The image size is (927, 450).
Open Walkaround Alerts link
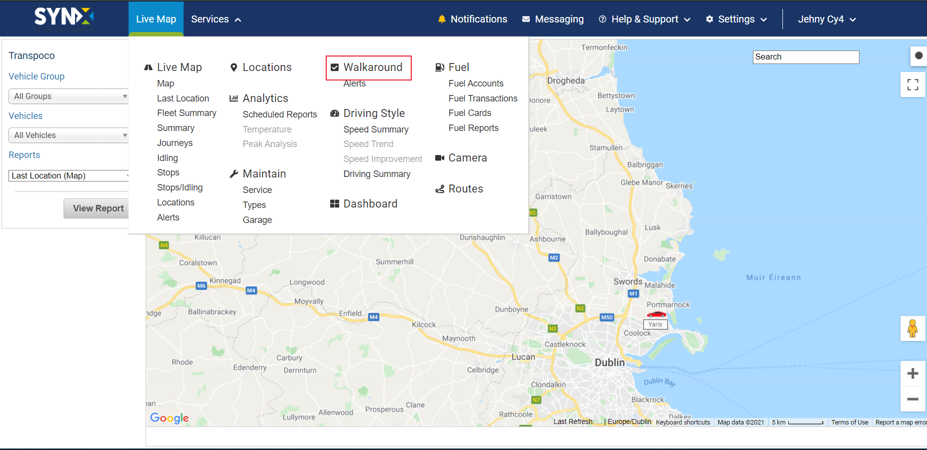(x=354, y=83)
